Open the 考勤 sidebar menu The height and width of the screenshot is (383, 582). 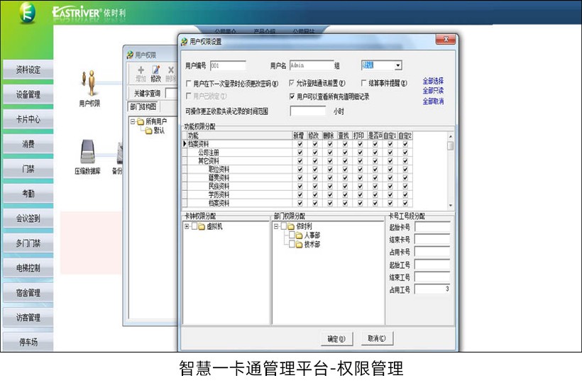pos(28,194)
